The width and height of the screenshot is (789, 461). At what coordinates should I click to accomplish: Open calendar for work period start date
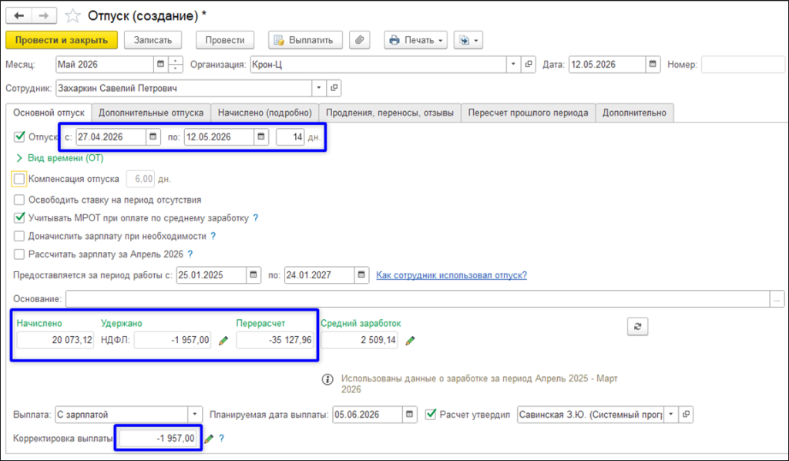[253, 274]
